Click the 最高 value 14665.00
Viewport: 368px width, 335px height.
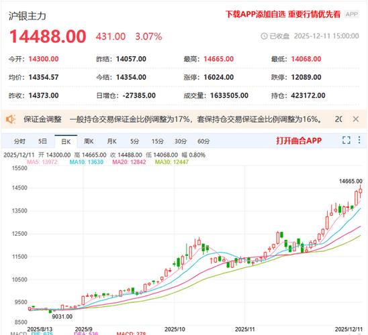tap(218, 59)
